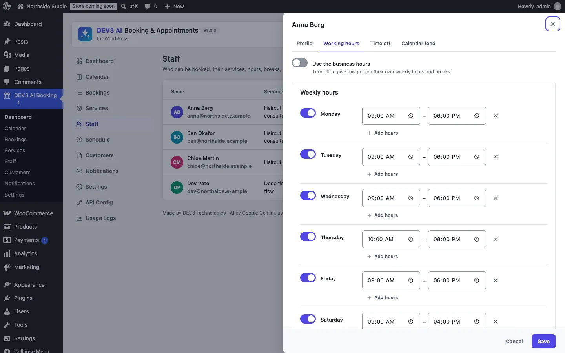Open the Calendar feed tab
Screen dimensions: 565x353
click(418, 43)
